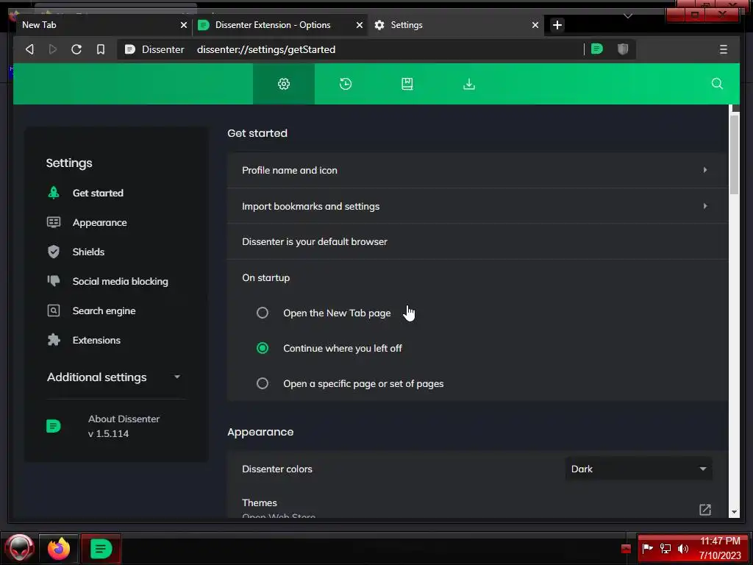Viewport: 753px width, 565px height.
Task: Reload the current page
Action: point(76,49)
